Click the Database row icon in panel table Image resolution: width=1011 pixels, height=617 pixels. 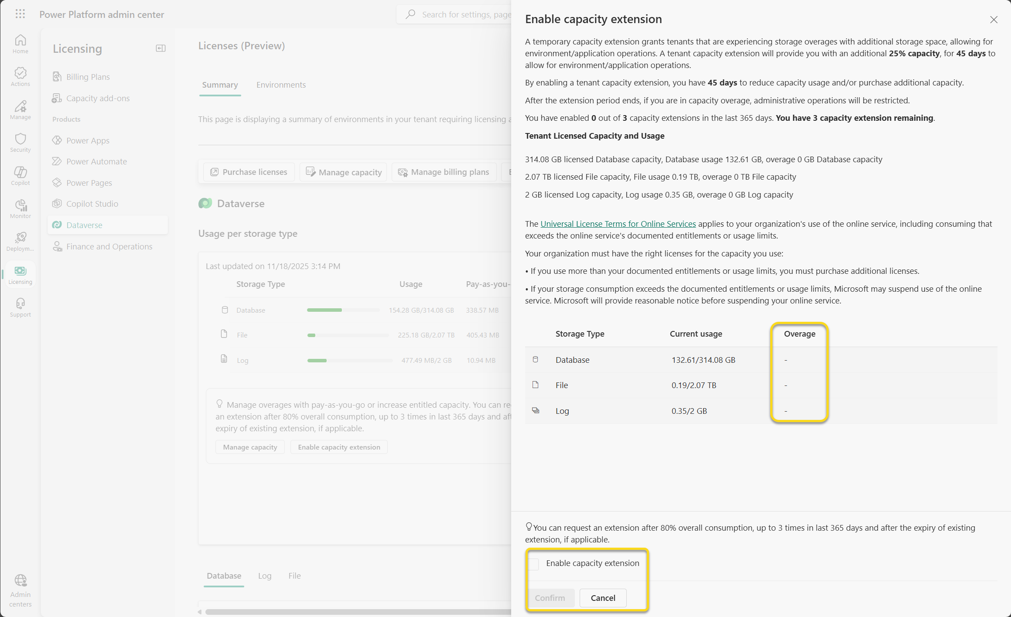pos(535,360)
